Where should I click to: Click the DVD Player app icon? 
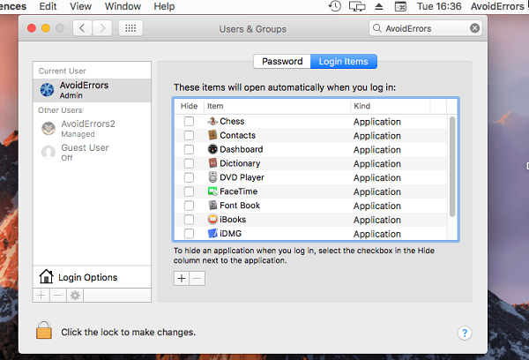[x=212, y=177]
